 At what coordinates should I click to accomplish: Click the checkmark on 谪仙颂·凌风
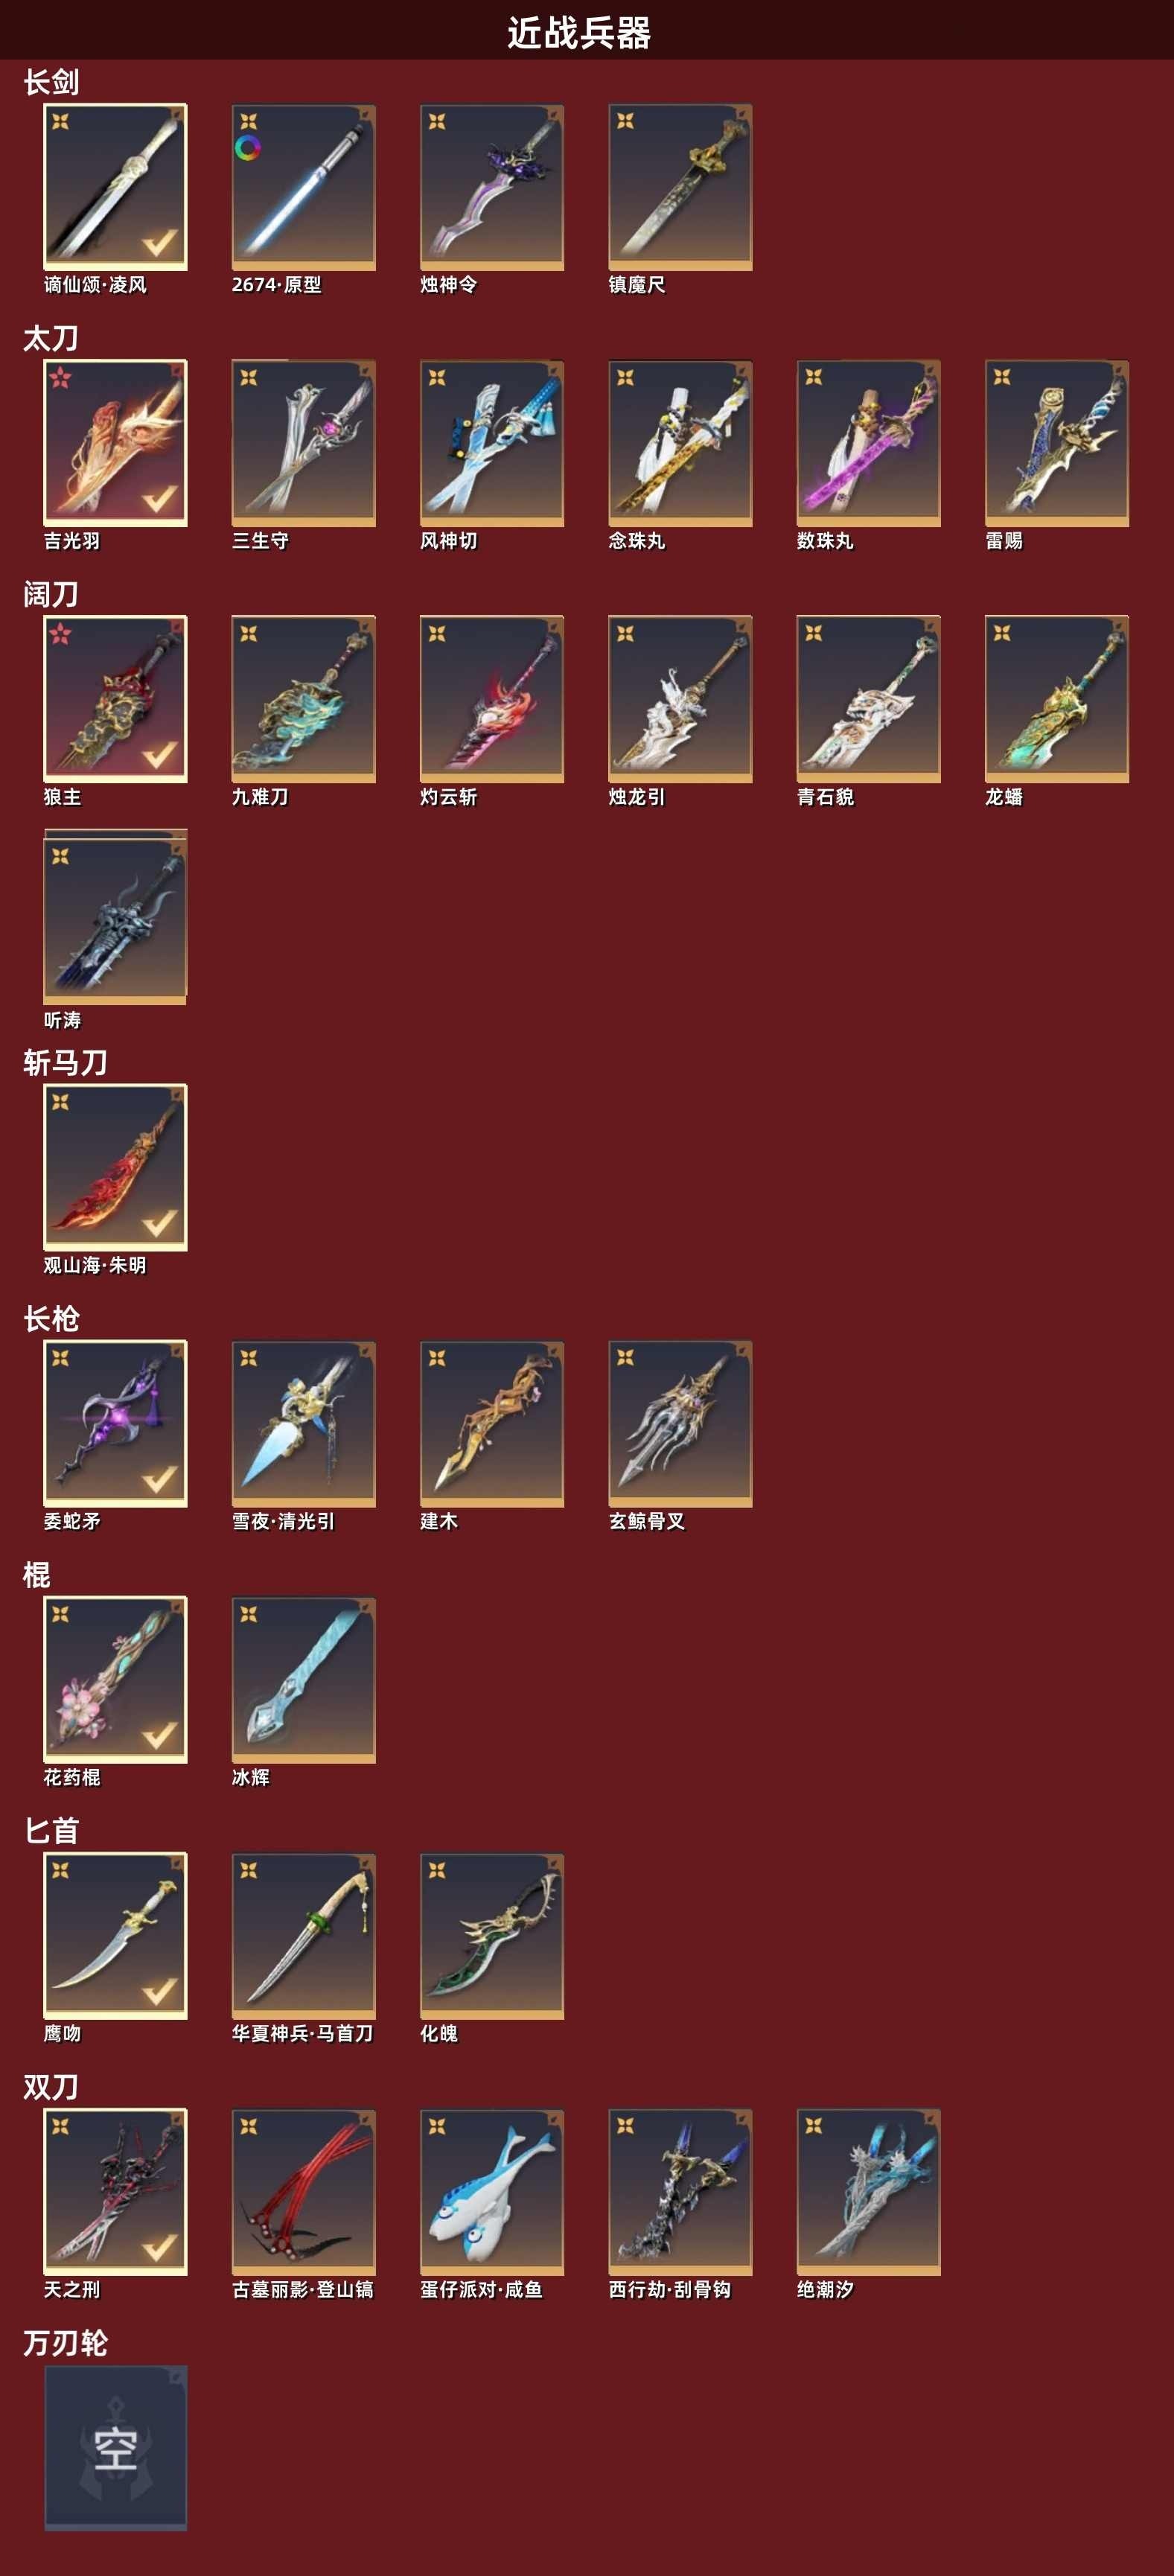click(159, 242)
